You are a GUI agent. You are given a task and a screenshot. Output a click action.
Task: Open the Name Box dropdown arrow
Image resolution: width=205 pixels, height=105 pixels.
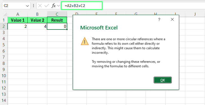(27, 6)
